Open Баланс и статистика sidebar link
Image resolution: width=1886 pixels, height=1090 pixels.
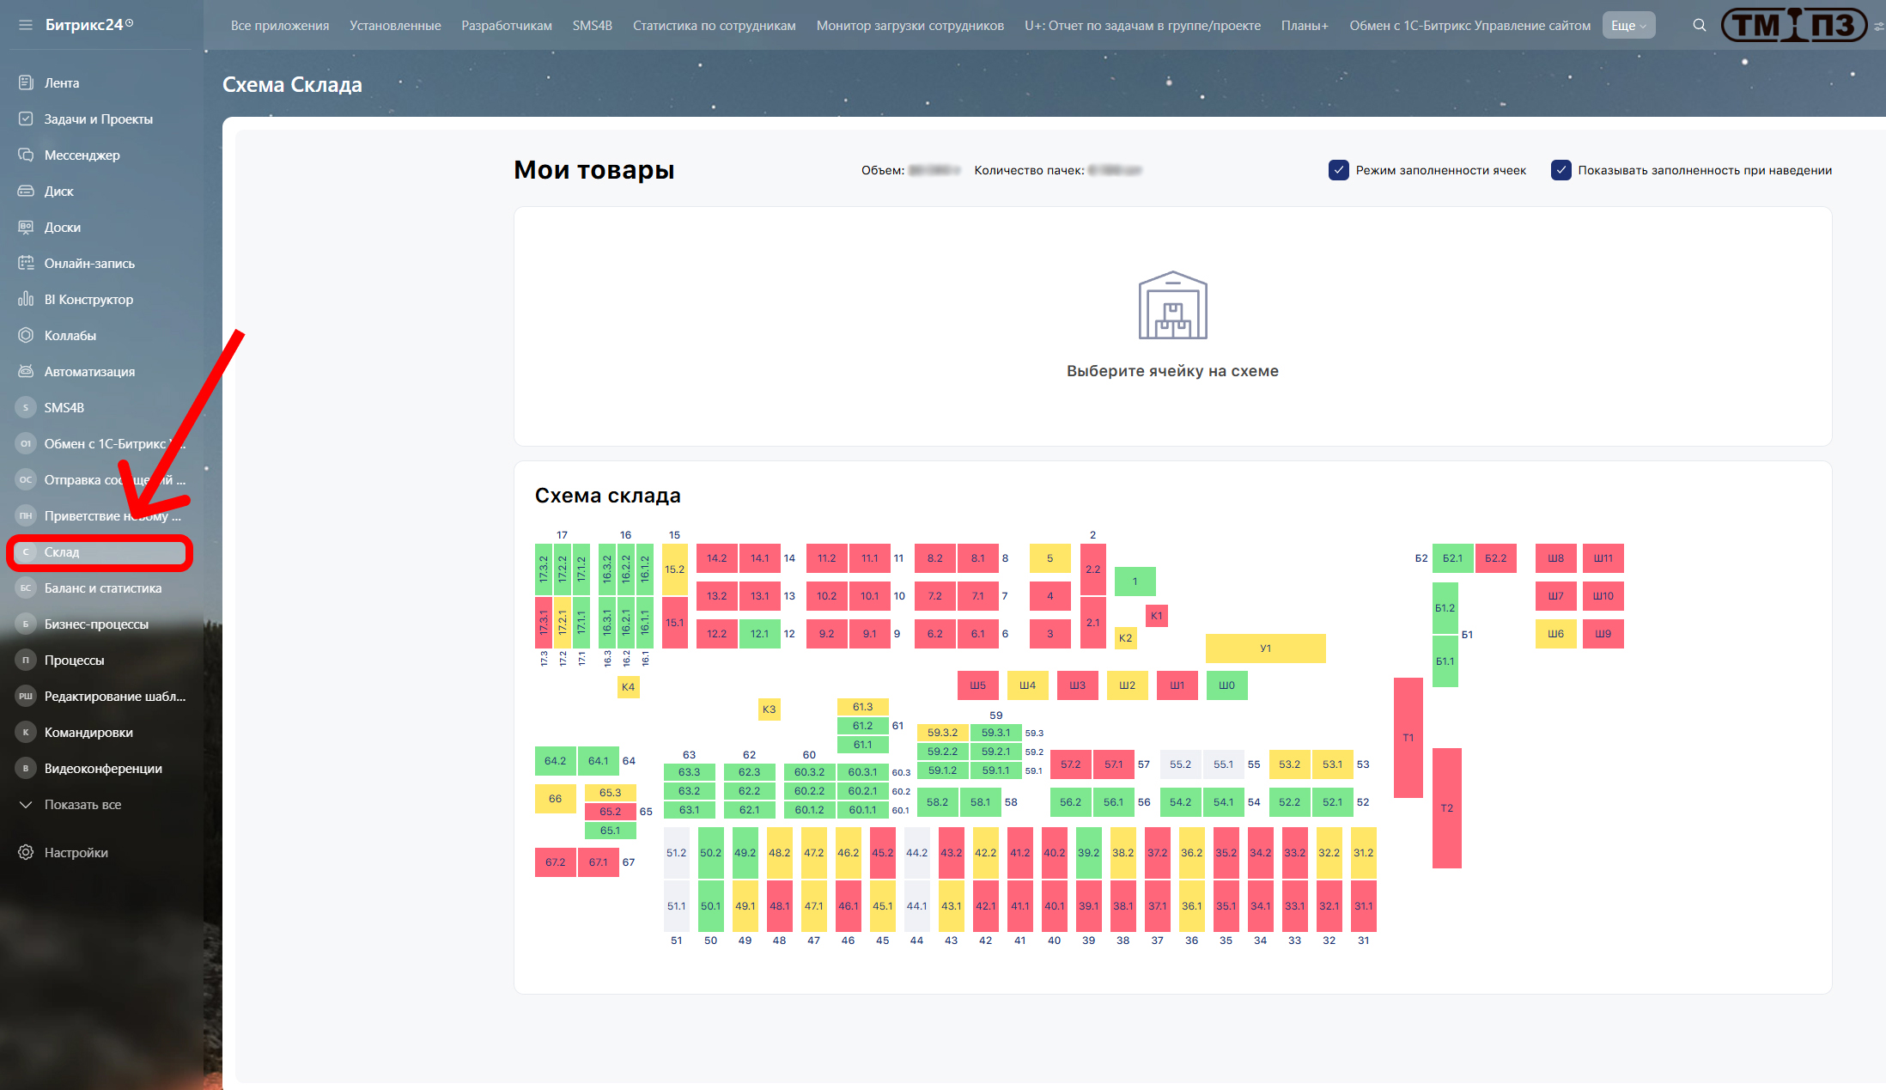[x=102, y=588]
